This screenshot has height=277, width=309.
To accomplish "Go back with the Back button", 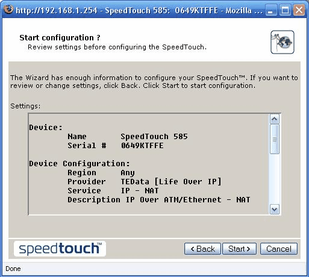I will click(x=202, y=249).
